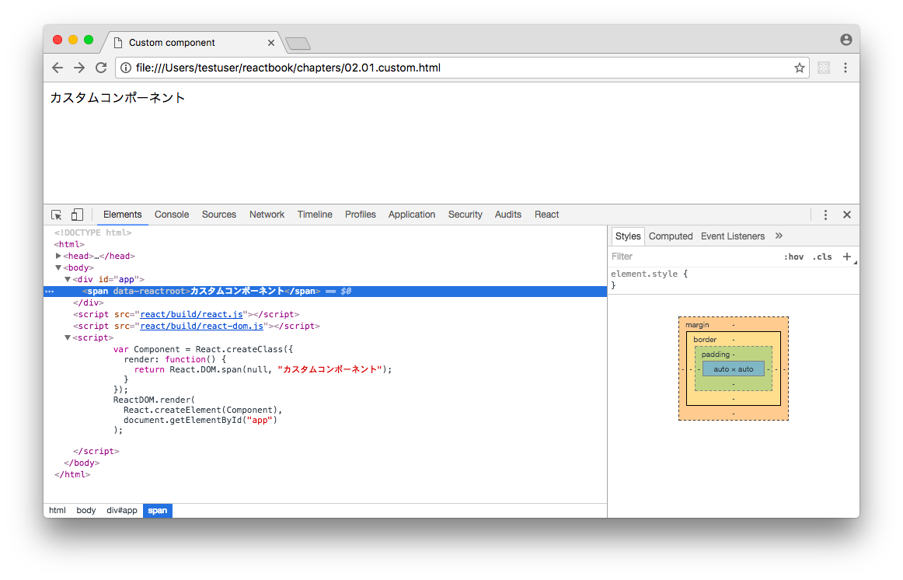Open the Timeline tab

point(315,215)
